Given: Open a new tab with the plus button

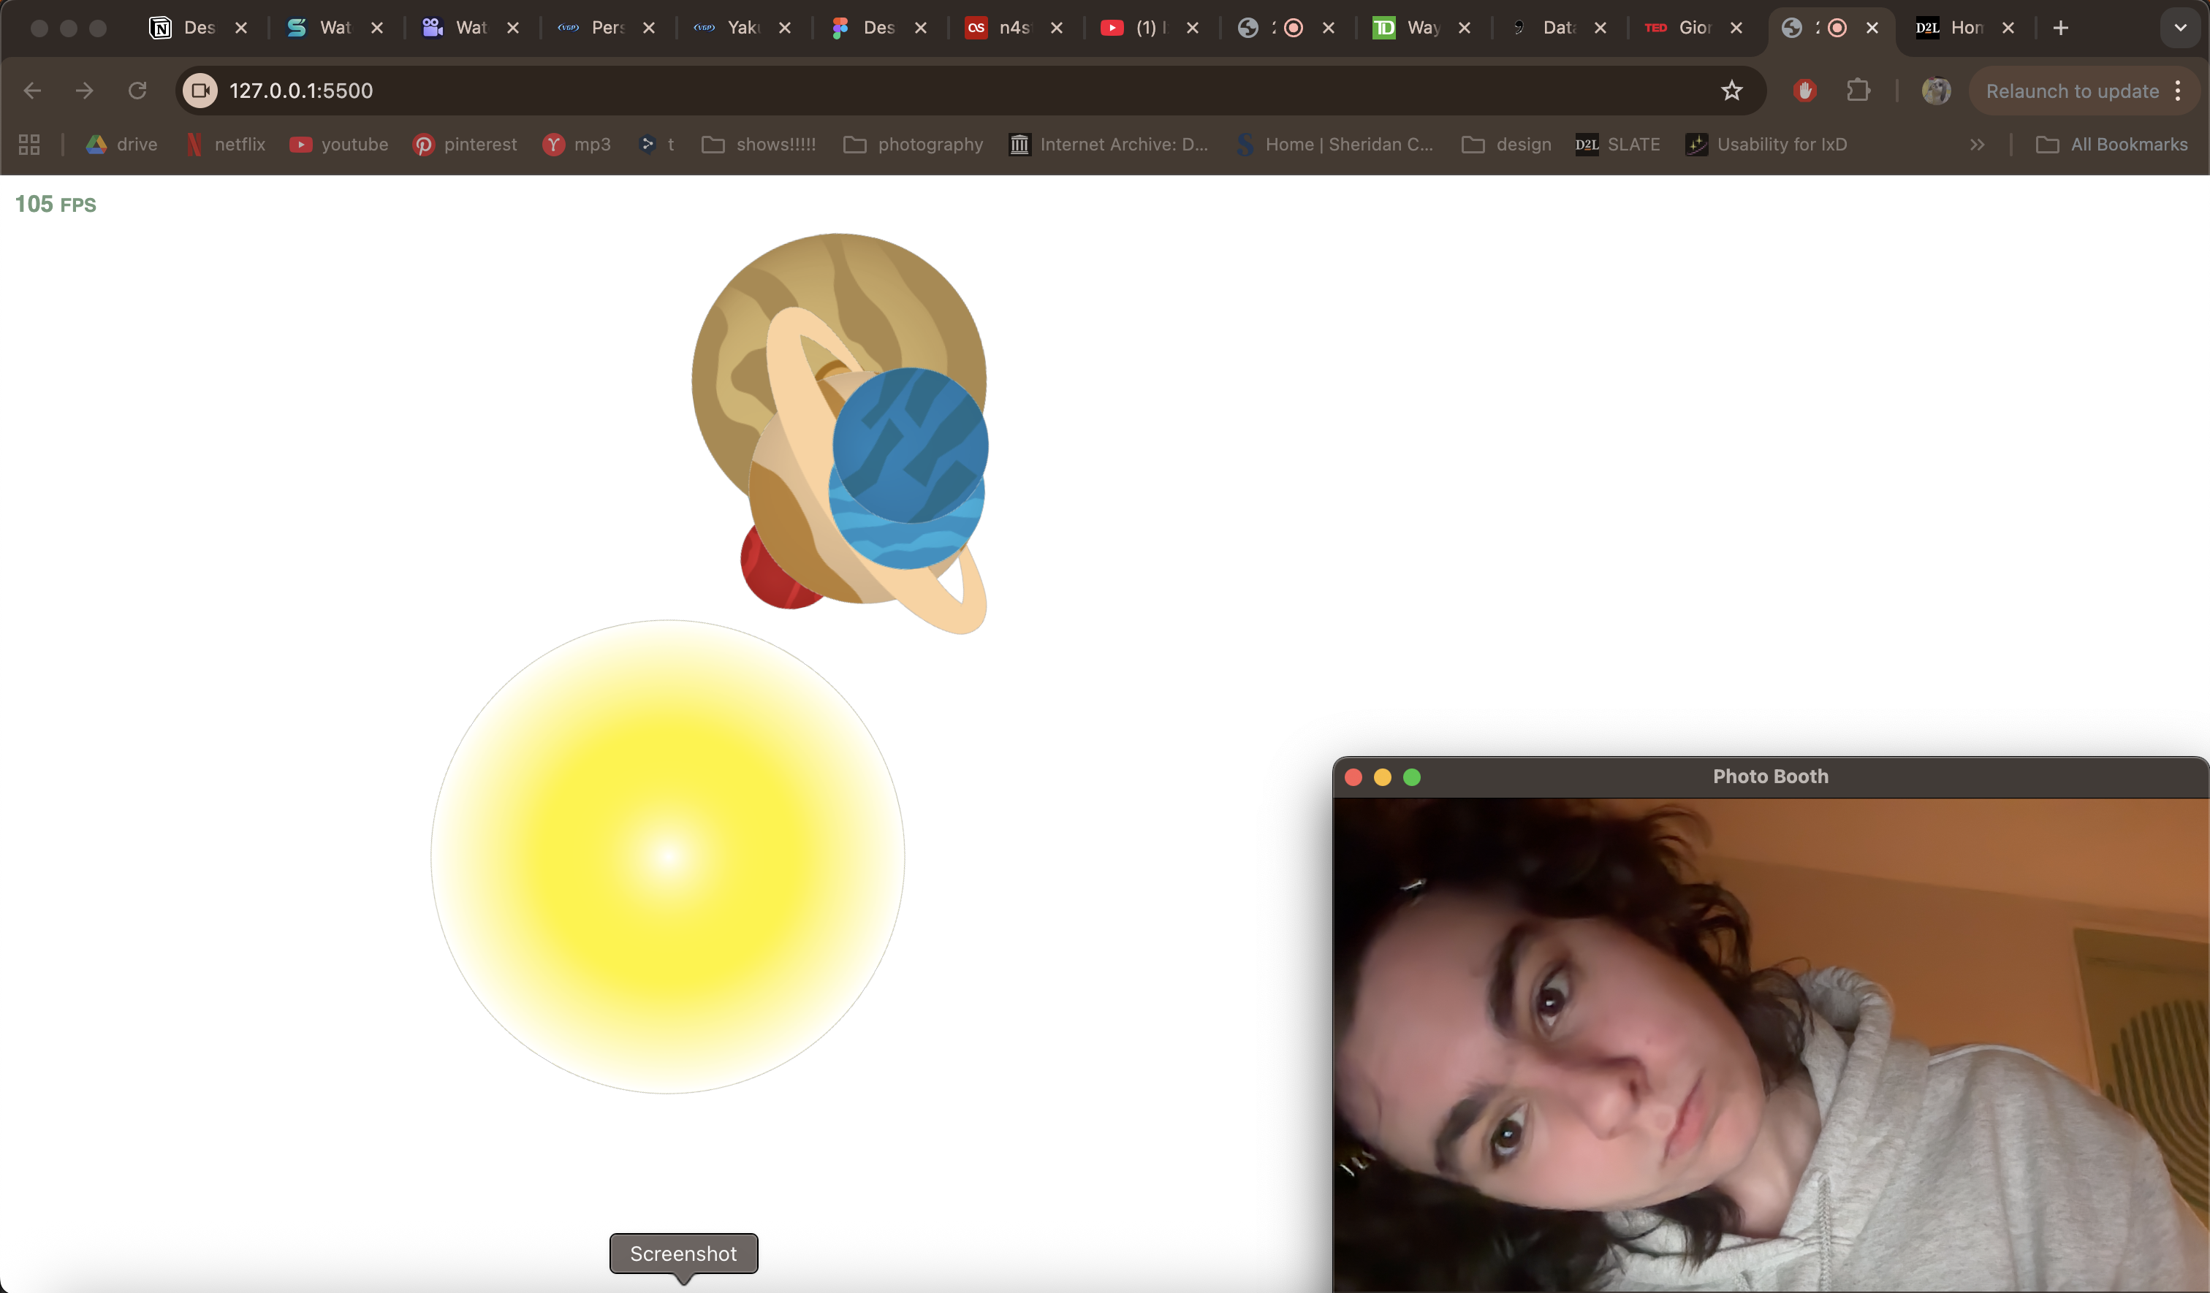Looking at the screenshot, I should pos(2059,27).
